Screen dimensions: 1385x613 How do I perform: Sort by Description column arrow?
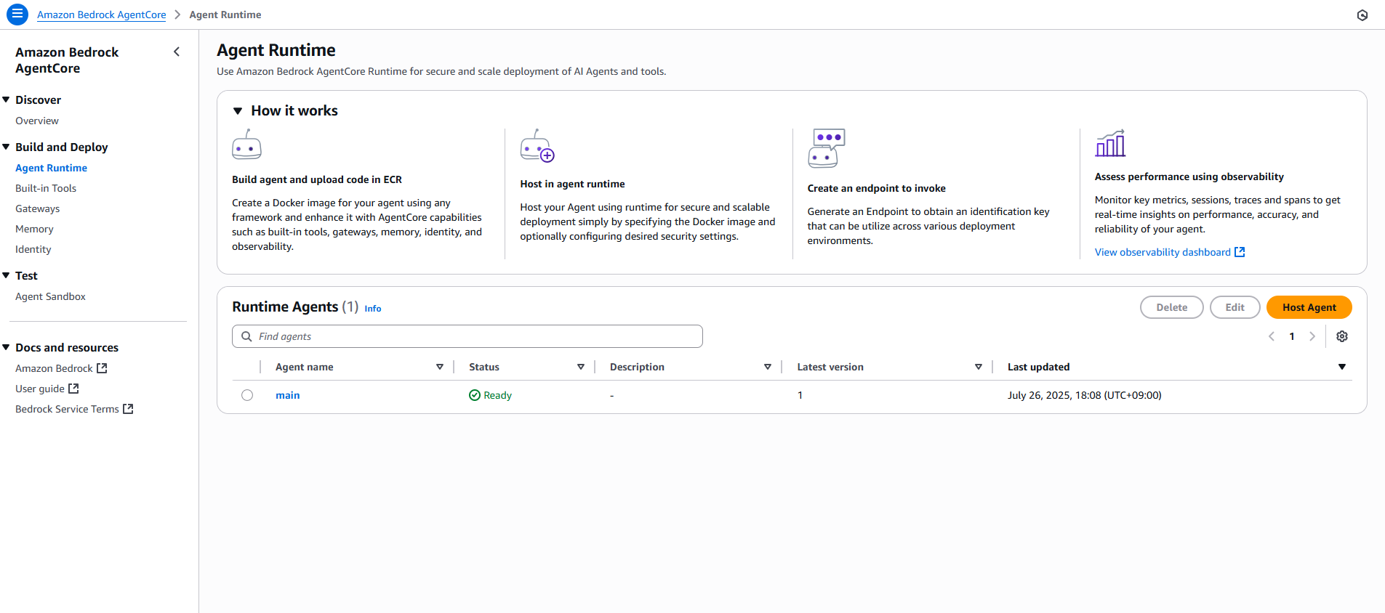(768, 367)
